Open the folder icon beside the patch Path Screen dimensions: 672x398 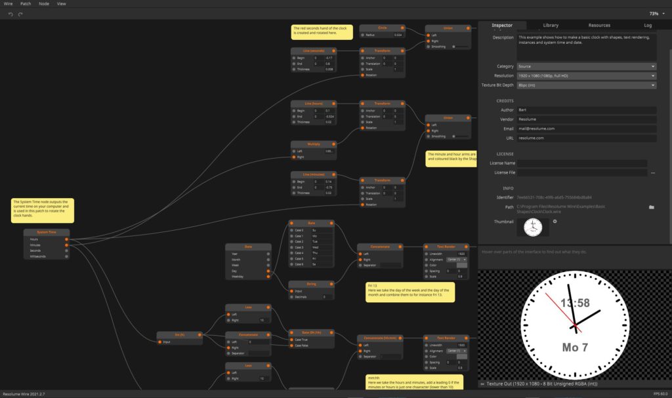(652, 207)
